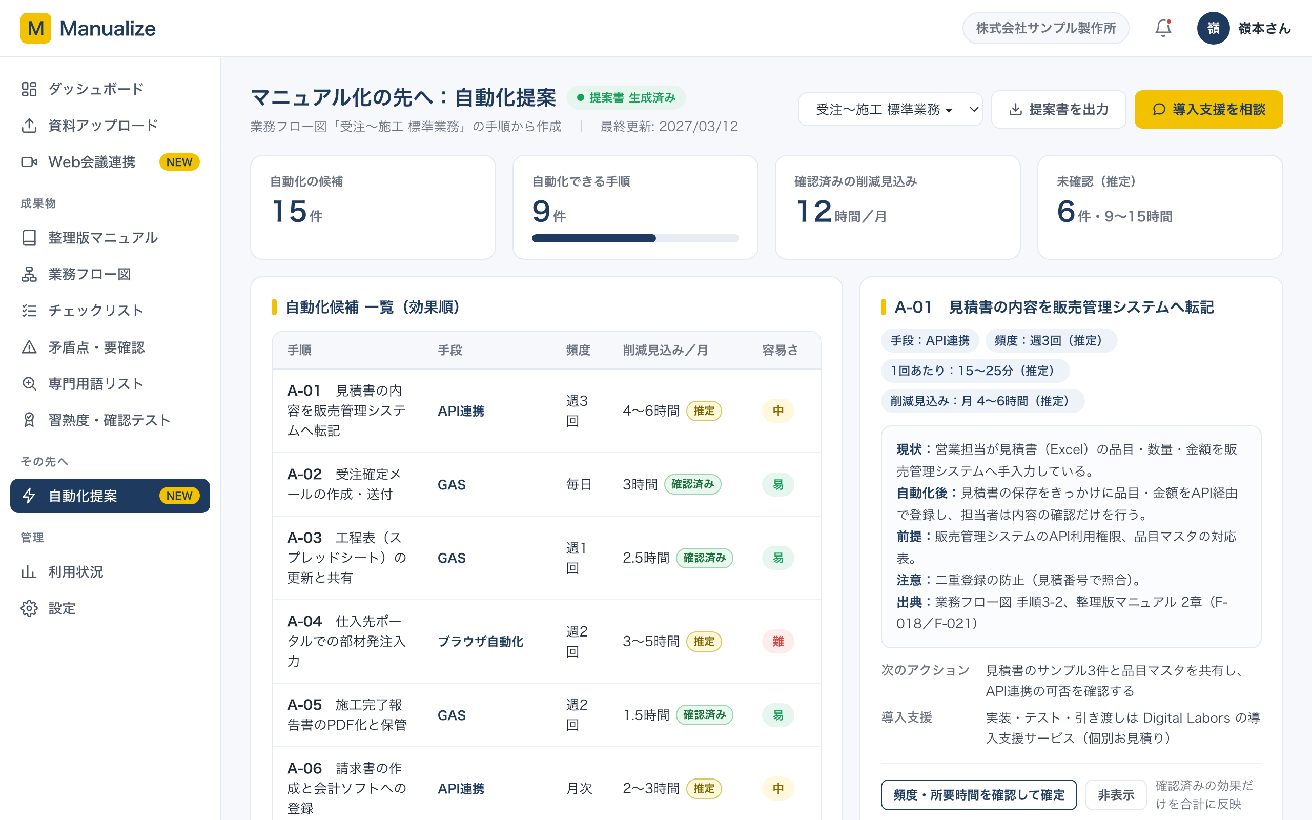Open 整理版マニュアル from sidebar

click(110, 237)
